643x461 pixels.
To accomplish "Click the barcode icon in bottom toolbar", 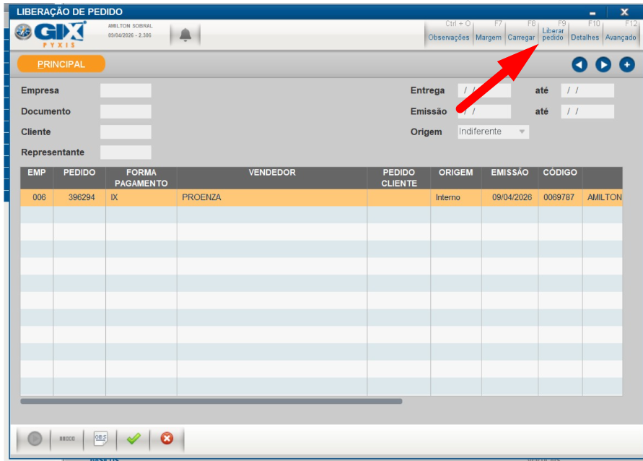I will coord(67,439).
